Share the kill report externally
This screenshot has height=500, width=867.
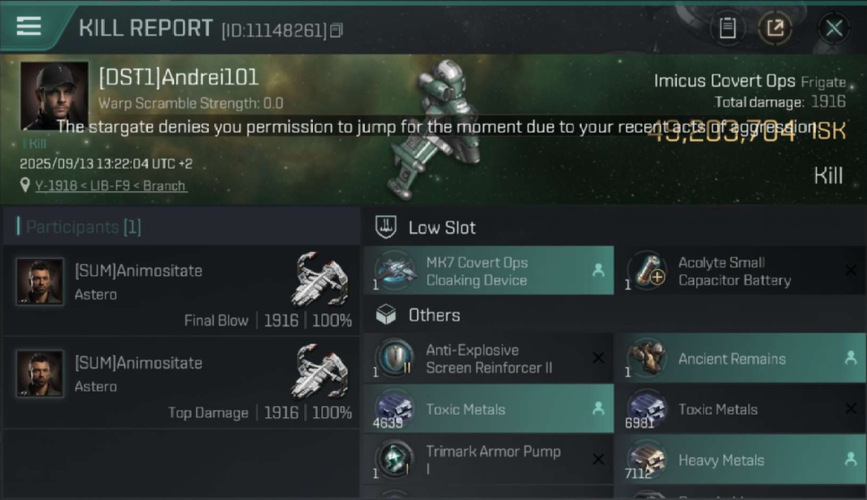pyautogui.click(x=775, y=28)
